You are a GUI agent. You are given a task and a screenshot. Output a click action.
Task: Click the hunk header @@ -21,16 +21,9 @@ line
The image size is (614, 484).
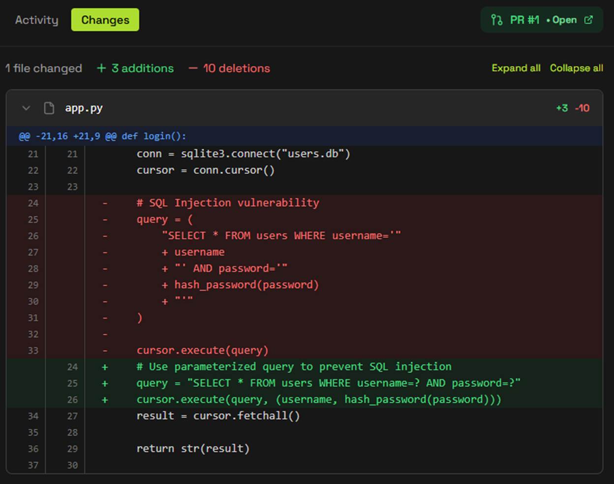point(305,136)
